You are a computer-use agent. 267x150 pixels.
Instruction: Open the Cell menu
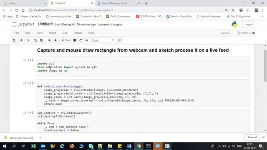pyautogui.click(x=65, y=33)
